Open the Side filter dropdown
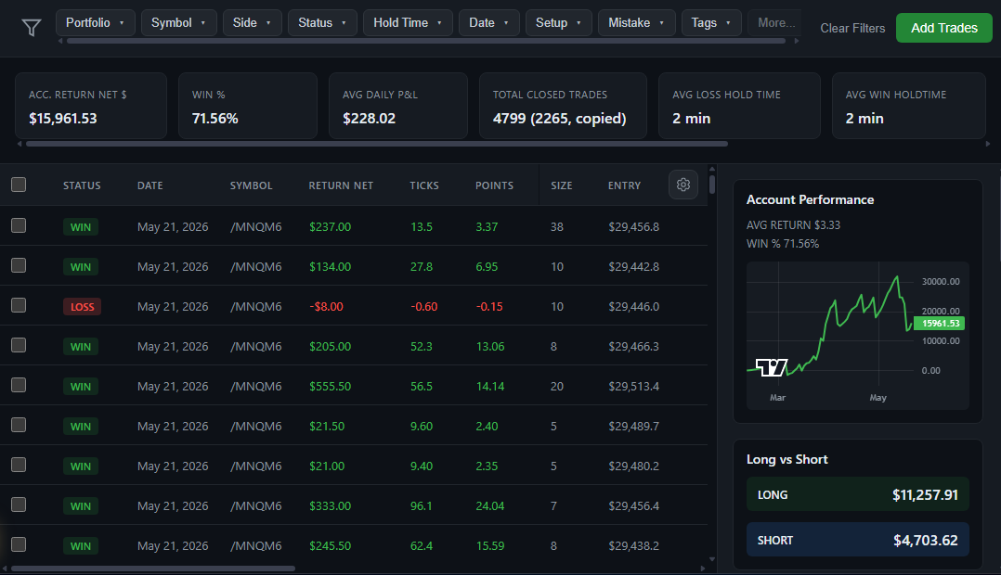 [253, 23]
